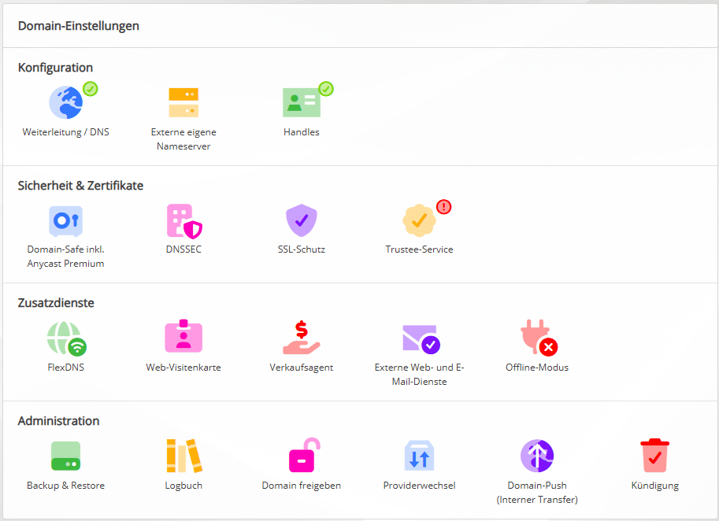719x521 pixels.
Task: Open the Backup & Restore drive icon
Action: (65, 456)
